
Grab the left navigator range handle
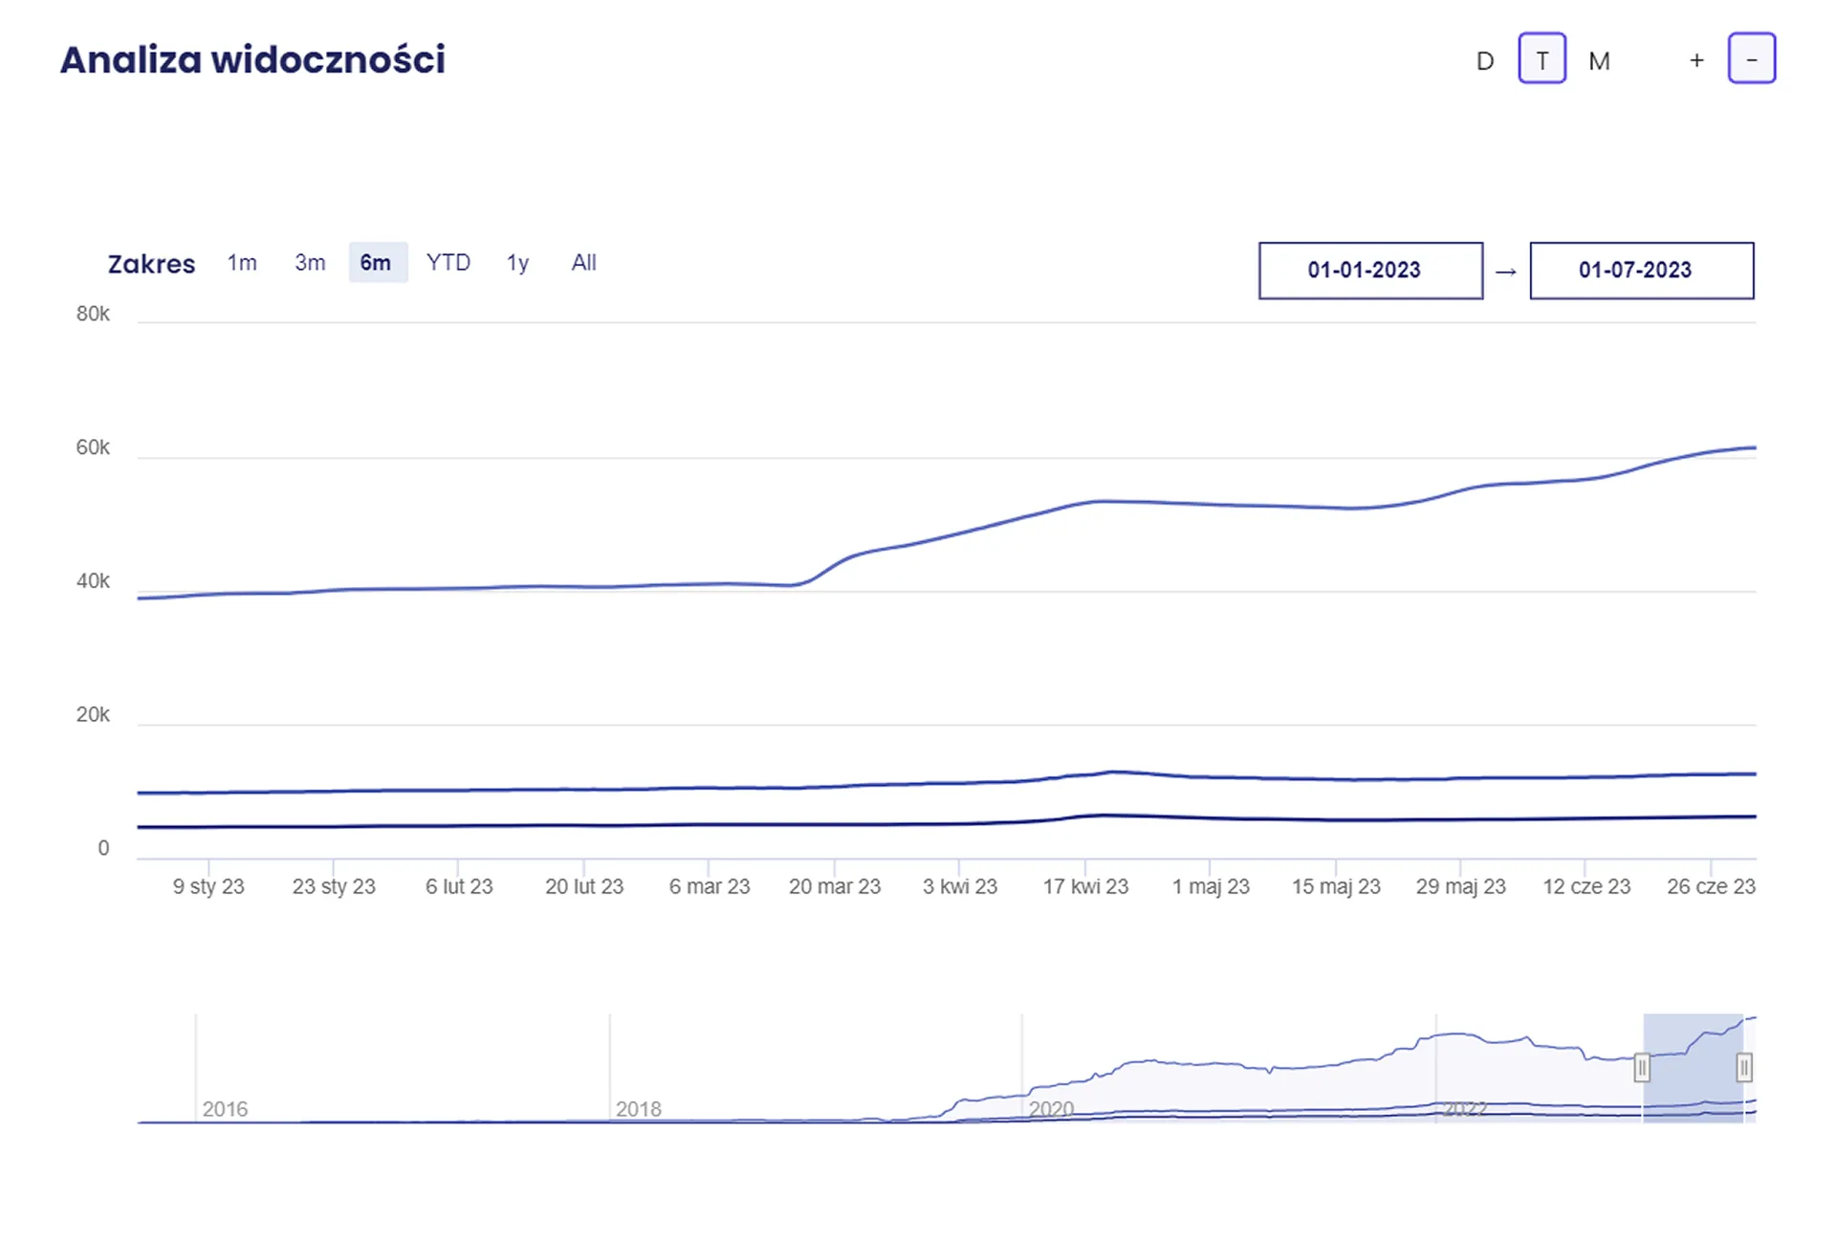click(x=1642, y=1067)
